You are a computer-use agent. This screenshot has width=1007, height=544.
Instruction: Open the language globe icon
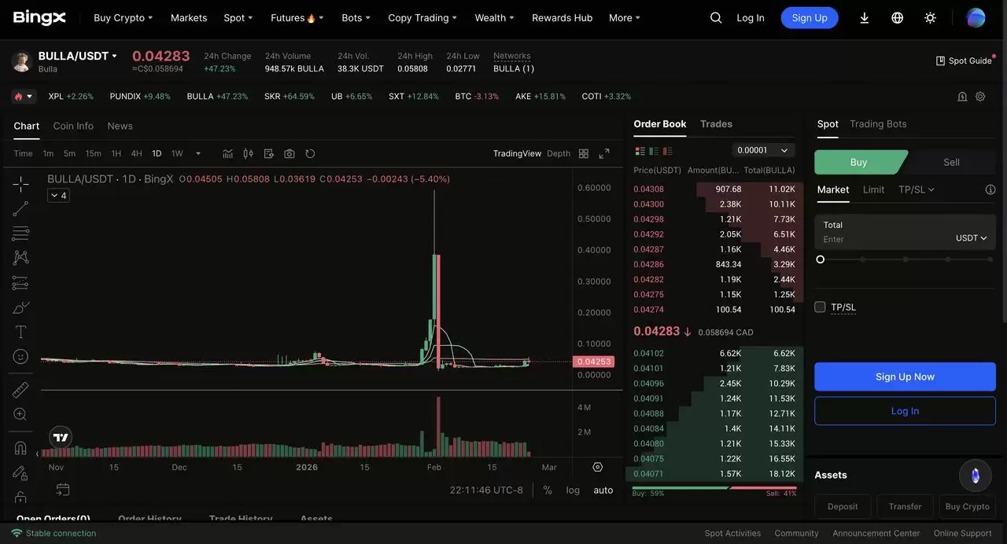click(897, 17)
